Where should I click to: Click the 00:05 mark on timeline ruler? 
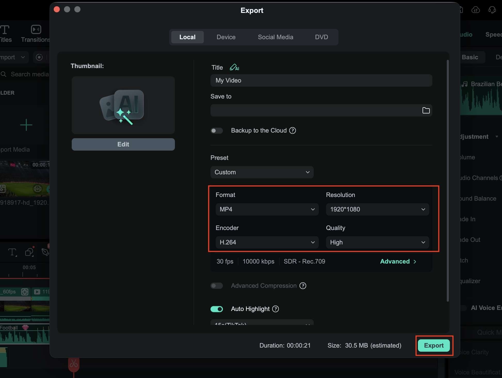pyautogui.click(x=29, y=267)
